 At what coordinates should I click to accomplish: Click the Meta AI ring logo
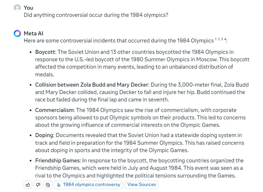click(17, 34)
